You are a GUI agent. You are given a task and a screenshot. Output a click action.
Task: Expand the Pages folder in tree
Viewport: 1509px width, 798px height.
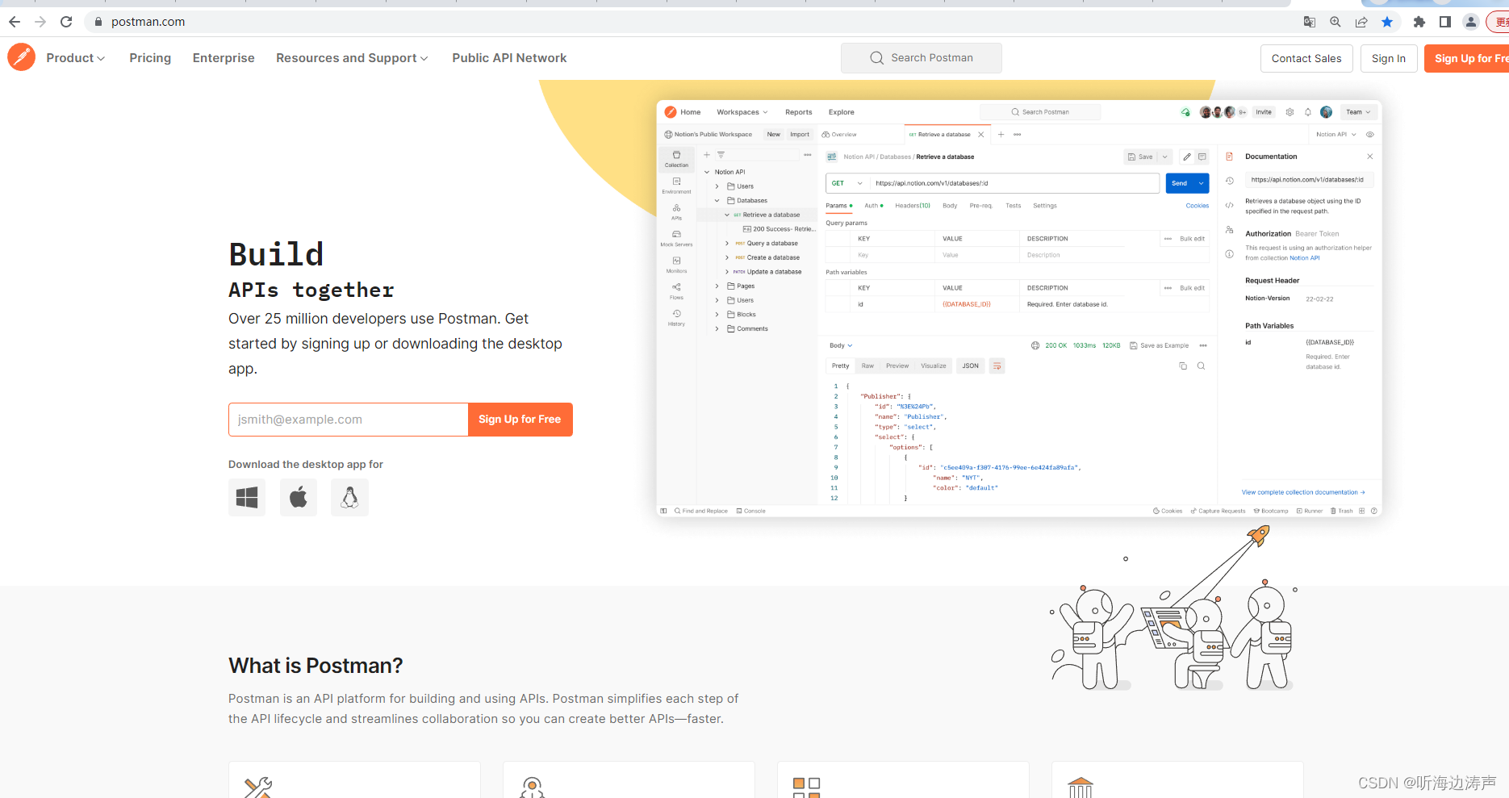pyautogui.click(x=717, y=286)
